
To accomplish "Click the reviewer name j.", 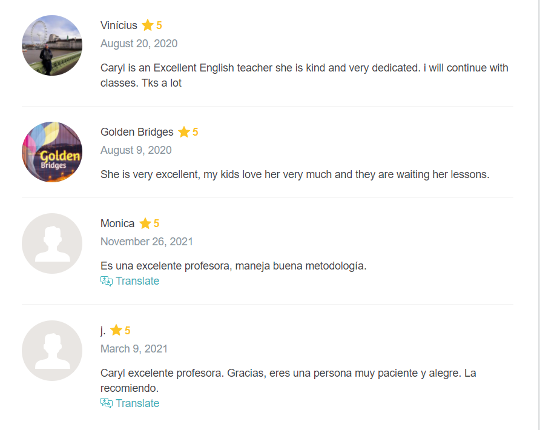I will 103,331.
